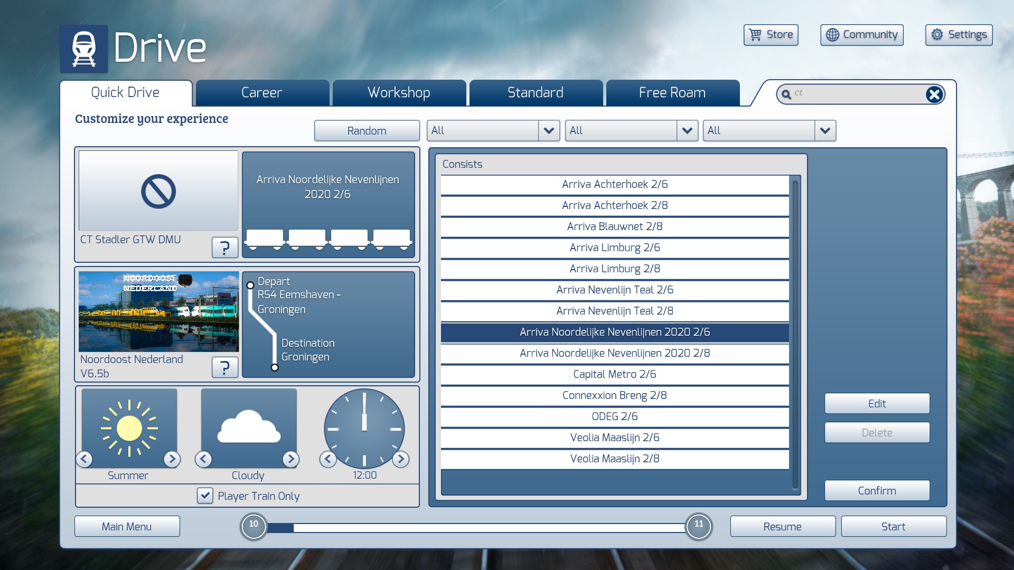Select Arriva Nevenlijn Teal 2/8 consist

pos(615,311)
